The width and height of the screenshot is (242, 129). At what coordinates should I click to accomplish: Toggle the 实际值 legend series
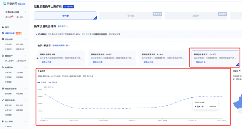(x=42, y=82)
